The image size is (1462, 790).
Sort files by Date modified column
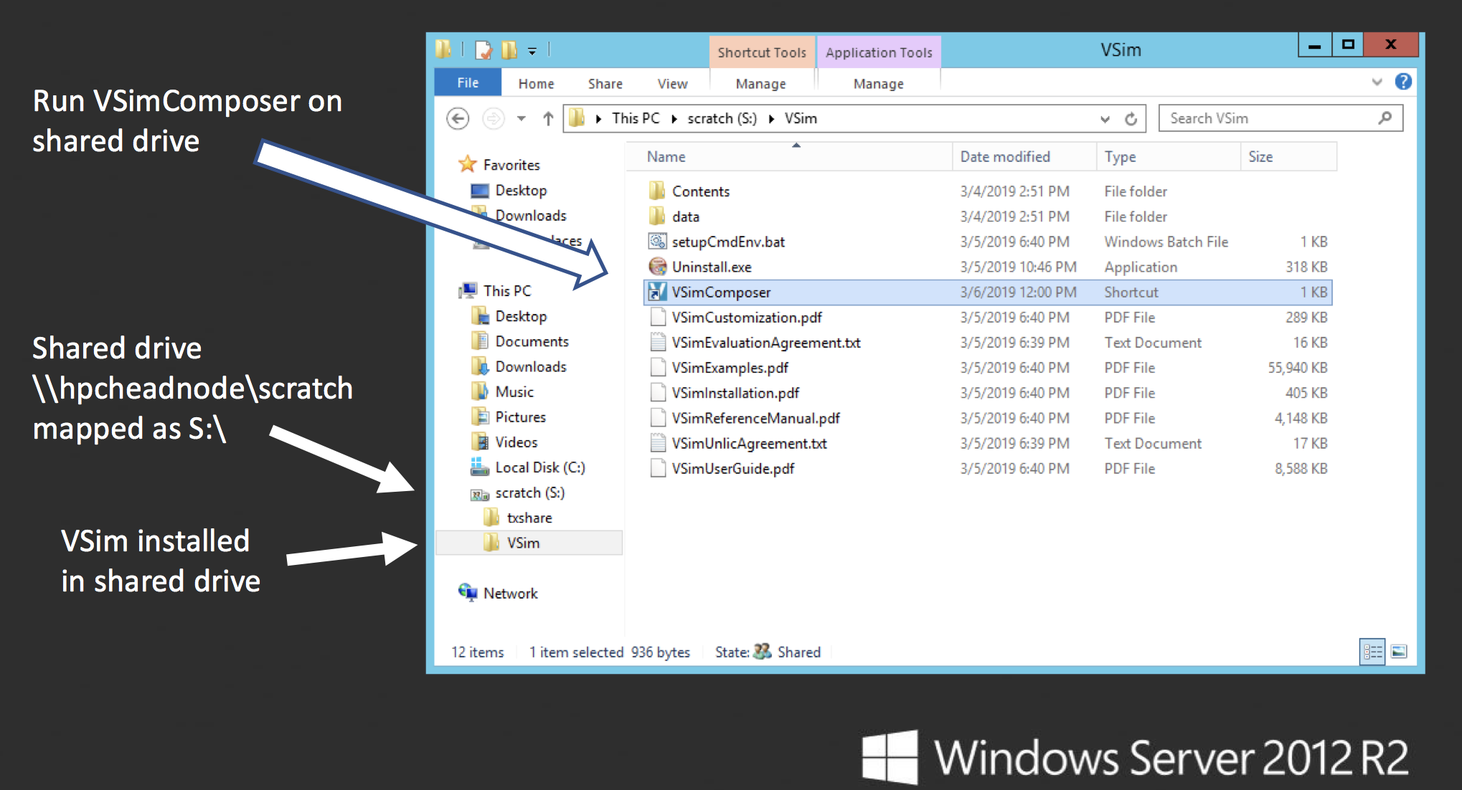(1005, 157)
